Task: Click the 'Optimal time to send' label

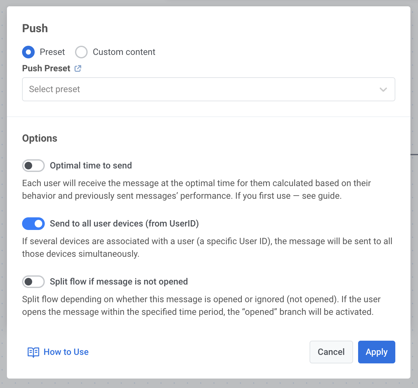Action: (x=91, y=166)
